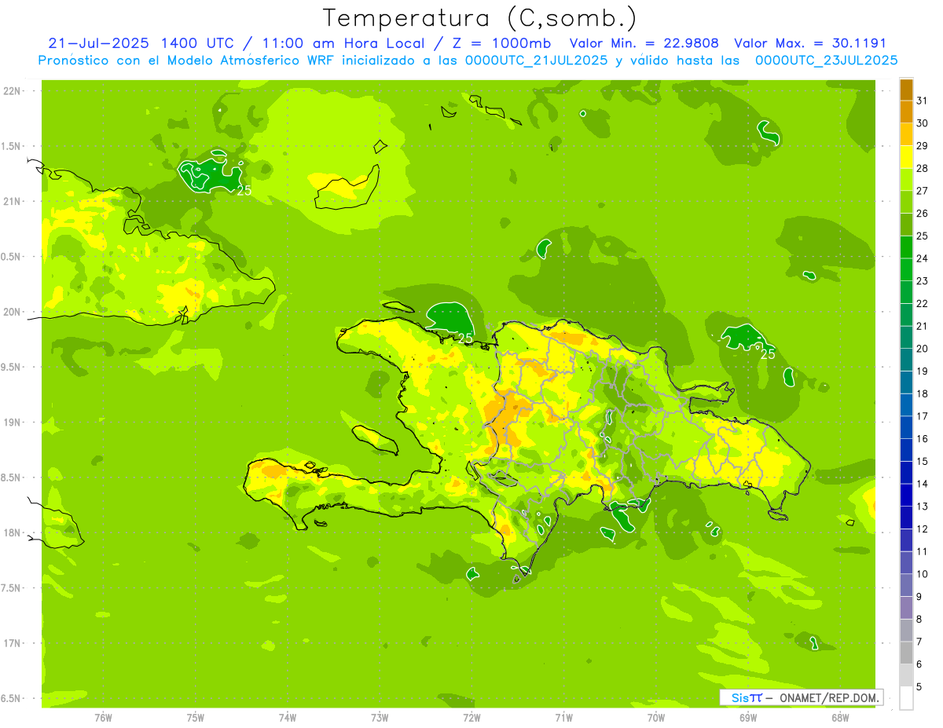Select the colorbar segment between 26 and 27

(906, 202)
